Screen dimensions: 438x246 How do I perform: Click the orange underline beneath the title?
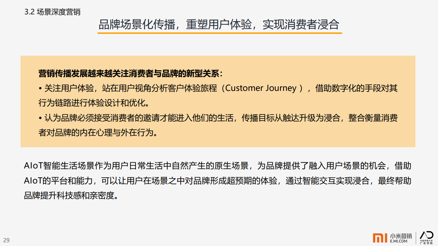(x=220, y=33)
